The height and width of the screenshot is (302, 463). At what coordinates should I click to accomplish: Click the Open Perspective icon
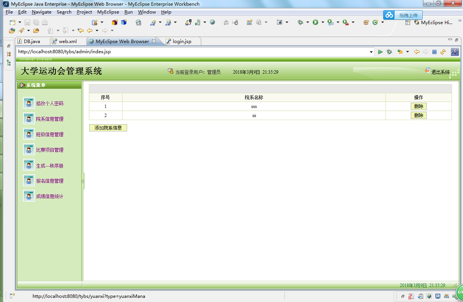tap(408, 23)
